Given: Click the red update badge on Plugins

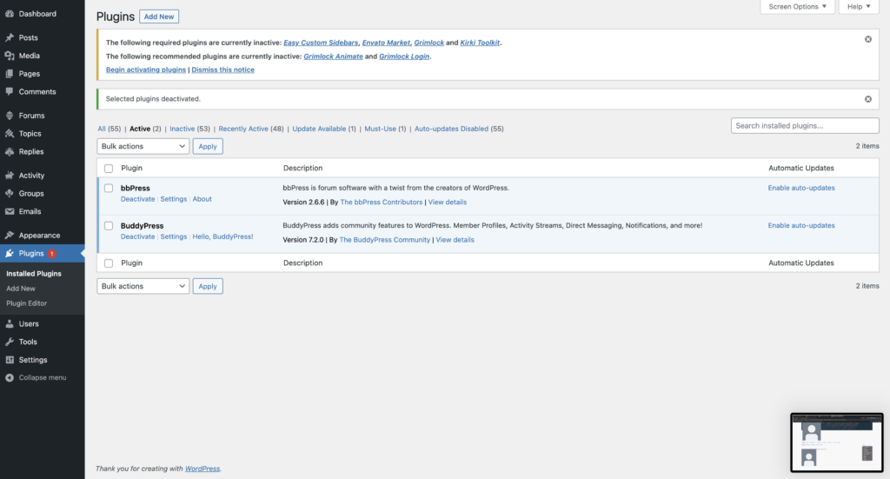Looking at the screenshot, I should click(51, 254).
